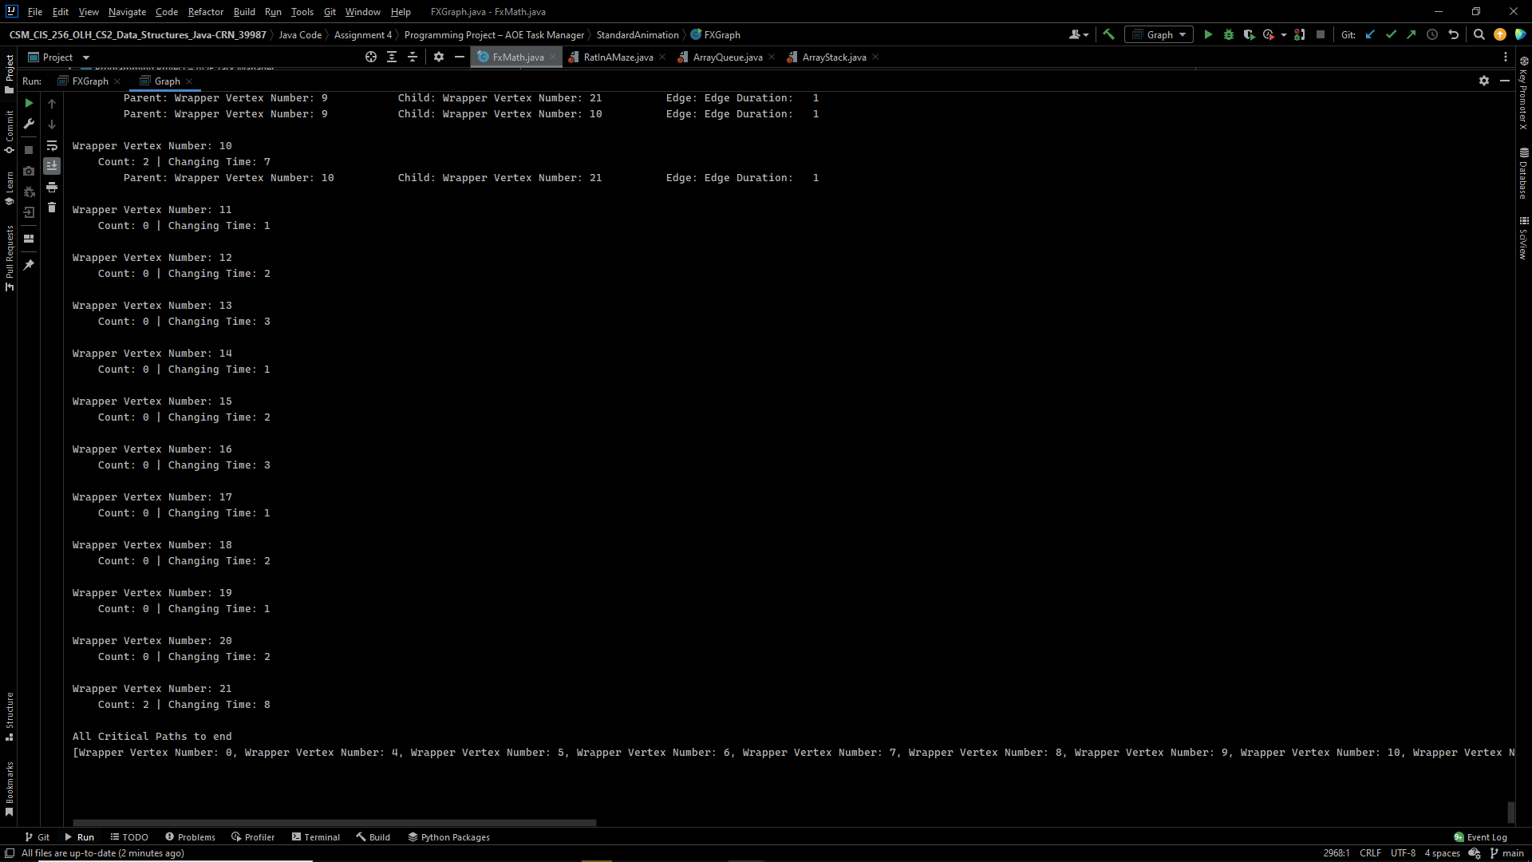Switch to the ArrayQueue.java editor tab
This screenshot has height=862, width=1532.
coord(727,57)
